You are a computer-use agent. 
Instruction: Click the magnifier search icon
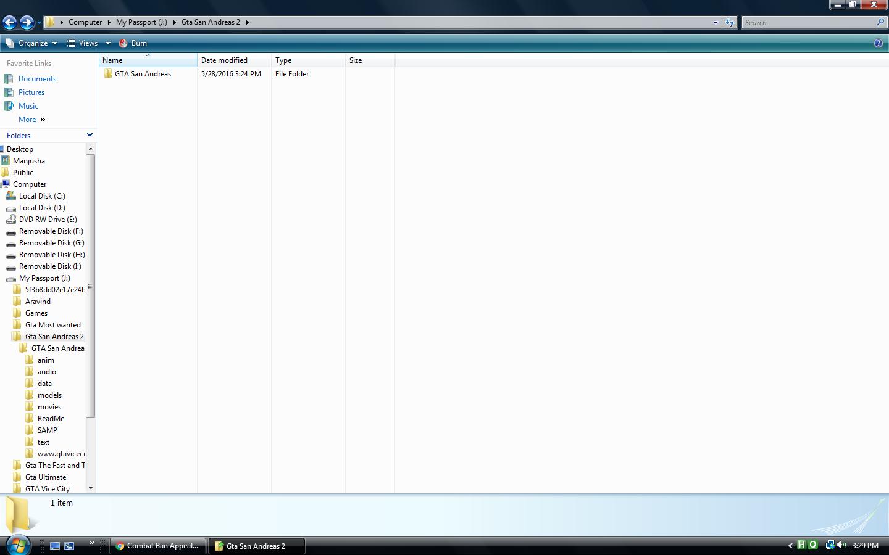point(880,22)
